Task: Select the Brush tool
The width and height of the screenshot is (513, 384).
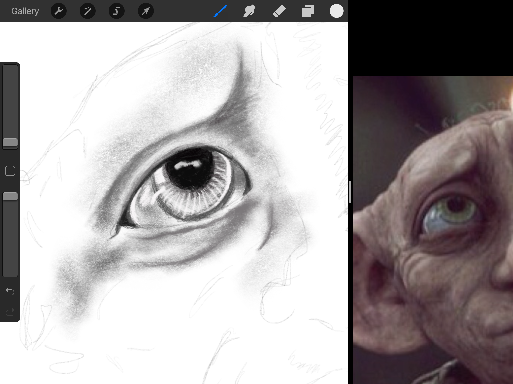Action: [x=220, y=11]
